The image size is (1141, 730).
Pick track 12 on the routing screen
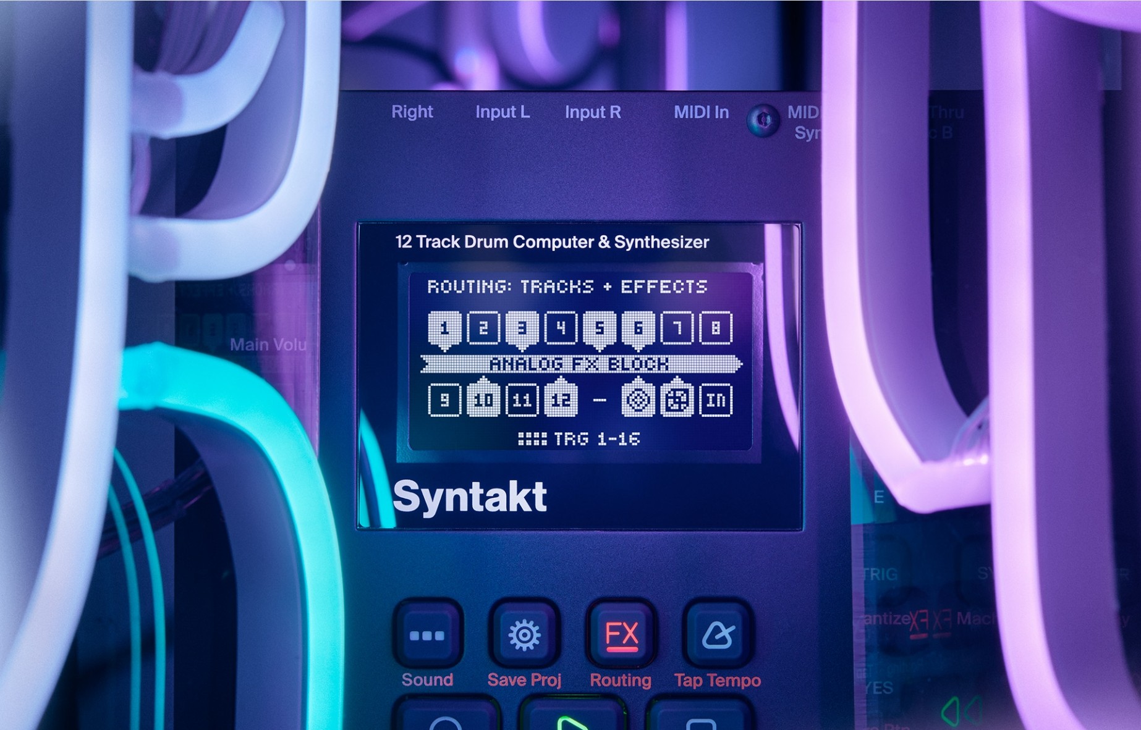(x=561, y=397)
